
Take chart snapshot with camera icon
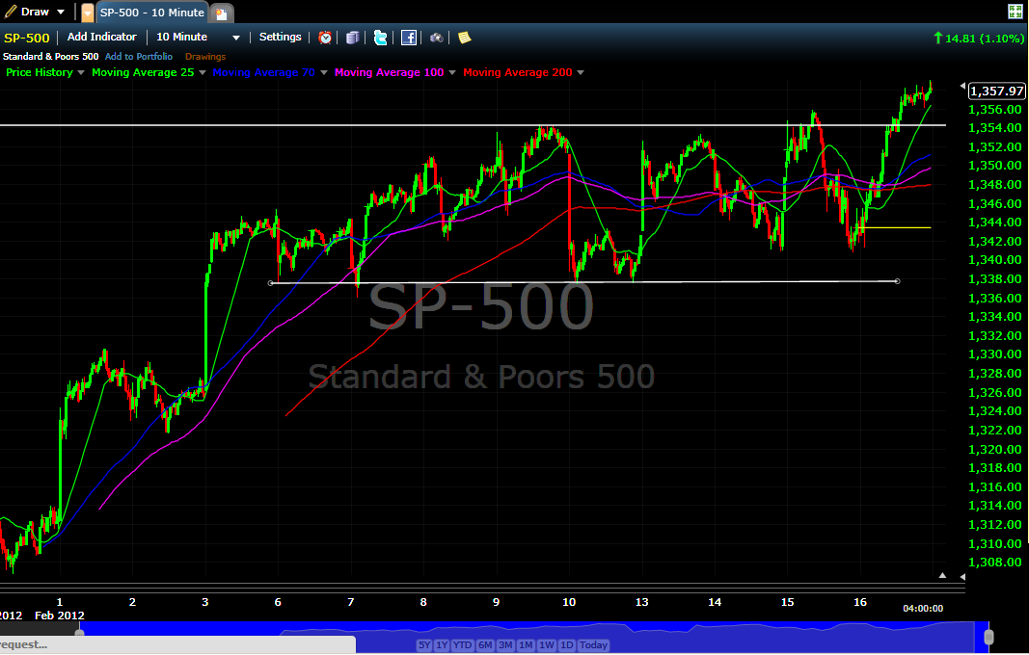pyautogui.click(x=437, y=38)
